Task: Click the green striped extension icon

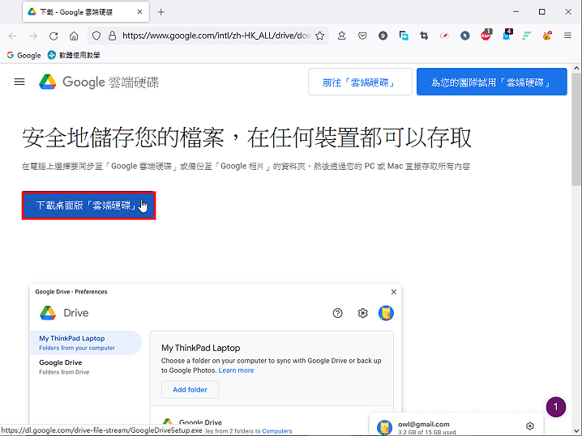Action: click(526, 36)
